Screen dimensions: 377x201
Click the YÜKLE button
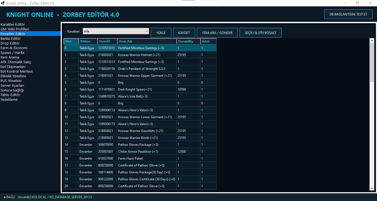tap(161, 33)
